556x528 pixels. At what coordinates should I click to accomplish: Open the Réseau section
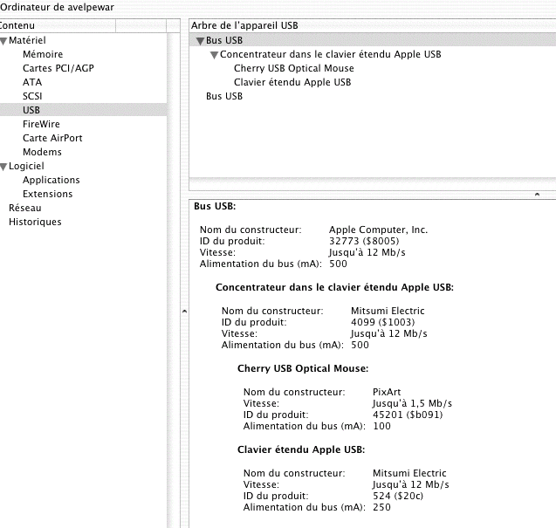click(24, 208)
